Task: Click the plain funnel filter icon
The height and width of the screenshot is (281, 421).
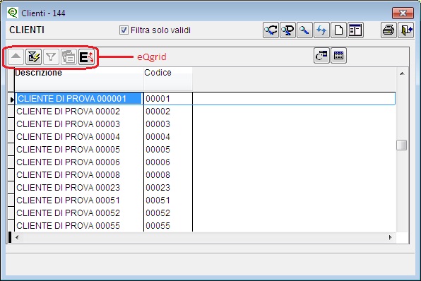Action: pos(51,56)
